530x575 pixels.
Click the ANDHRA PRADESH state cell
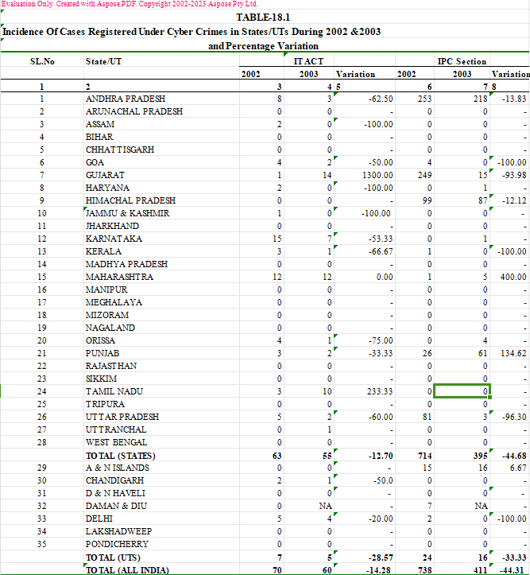click(x=124, y=99)
